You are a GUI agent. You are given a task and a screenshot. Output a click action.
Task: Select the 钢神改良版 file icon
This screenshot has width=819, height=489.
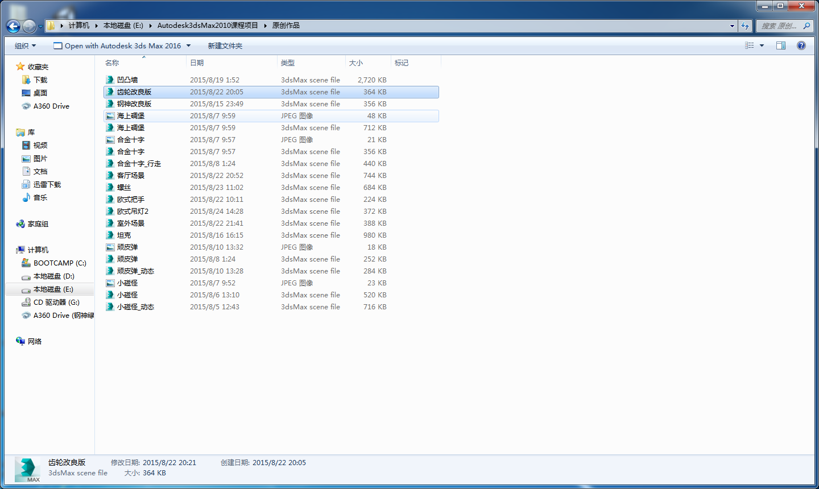coord(110,103)
